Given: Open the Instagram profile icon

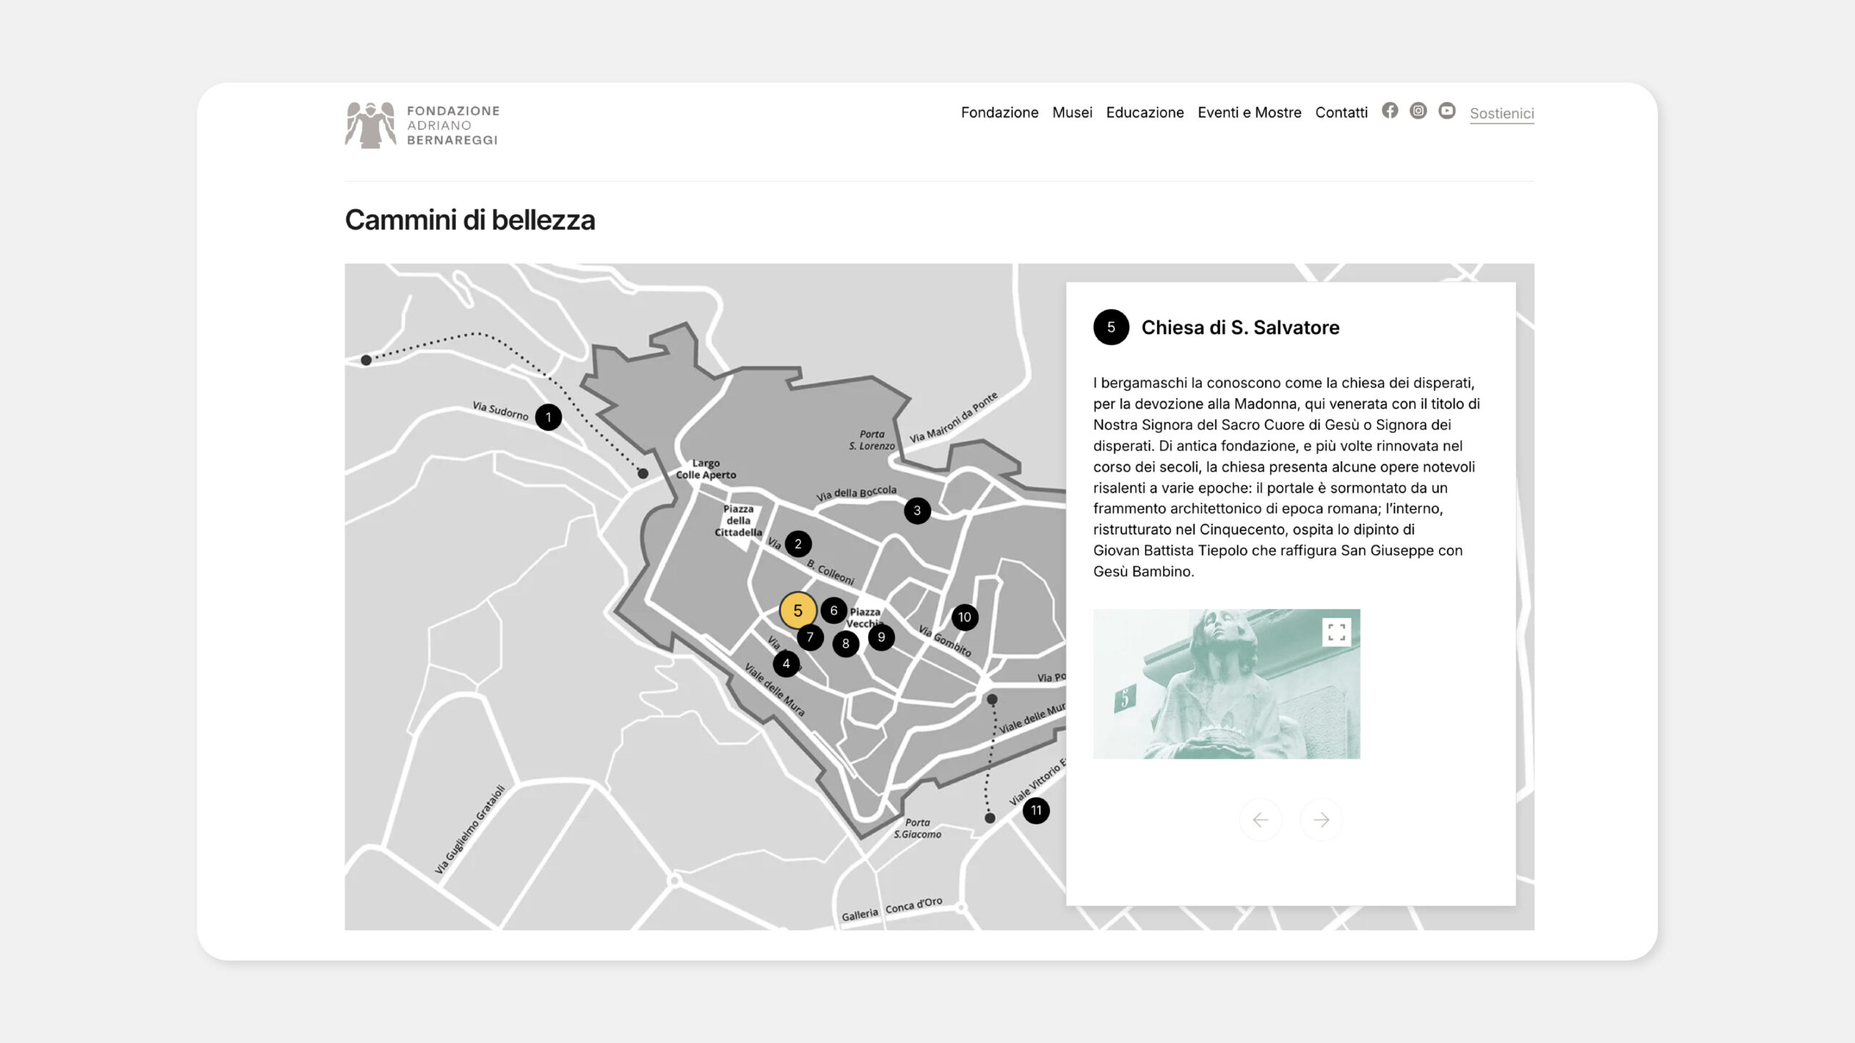Looking at the screenshot, I should 1418,111.
